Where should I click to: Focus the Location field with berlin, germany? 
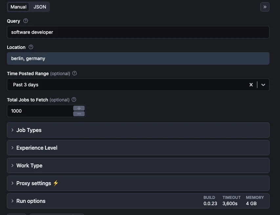click(138, 58)
